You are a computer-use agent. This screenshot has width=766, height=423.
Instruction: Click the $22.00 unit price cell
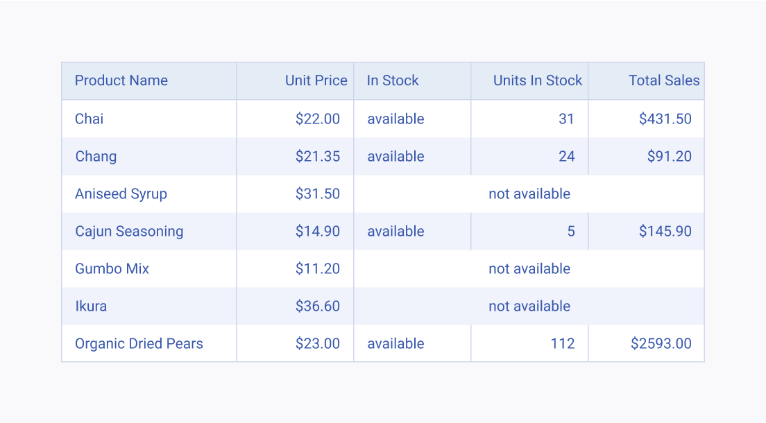[295, 119]
